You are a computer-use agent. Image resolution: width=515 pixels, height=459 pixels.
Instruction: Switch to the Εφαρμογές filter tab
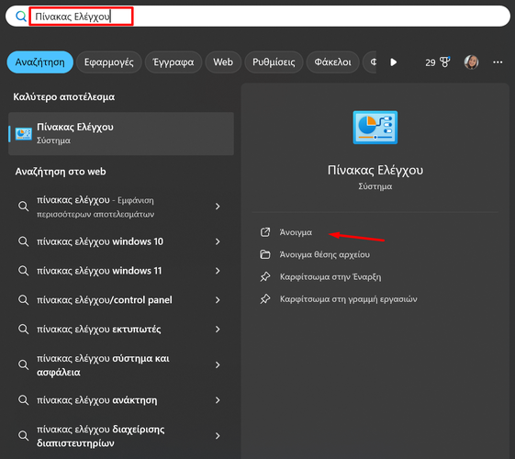click(109, 62)
